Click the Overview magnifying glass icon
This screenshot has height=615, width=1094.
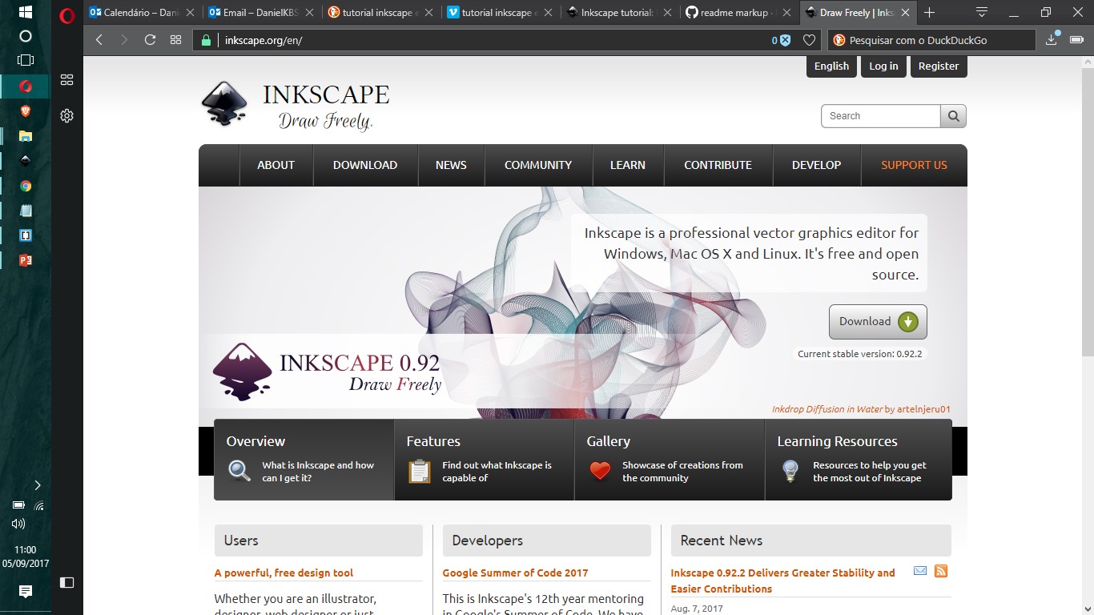(239, 471)
